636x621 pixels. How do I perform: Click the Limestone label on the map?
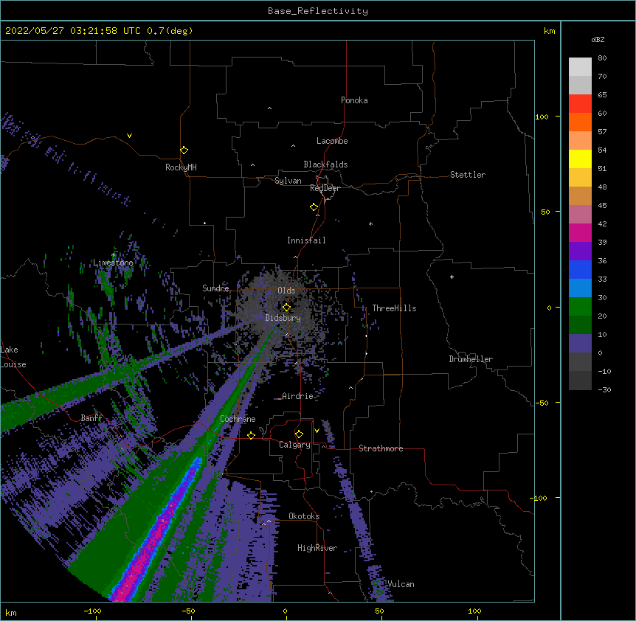point(113,263)
